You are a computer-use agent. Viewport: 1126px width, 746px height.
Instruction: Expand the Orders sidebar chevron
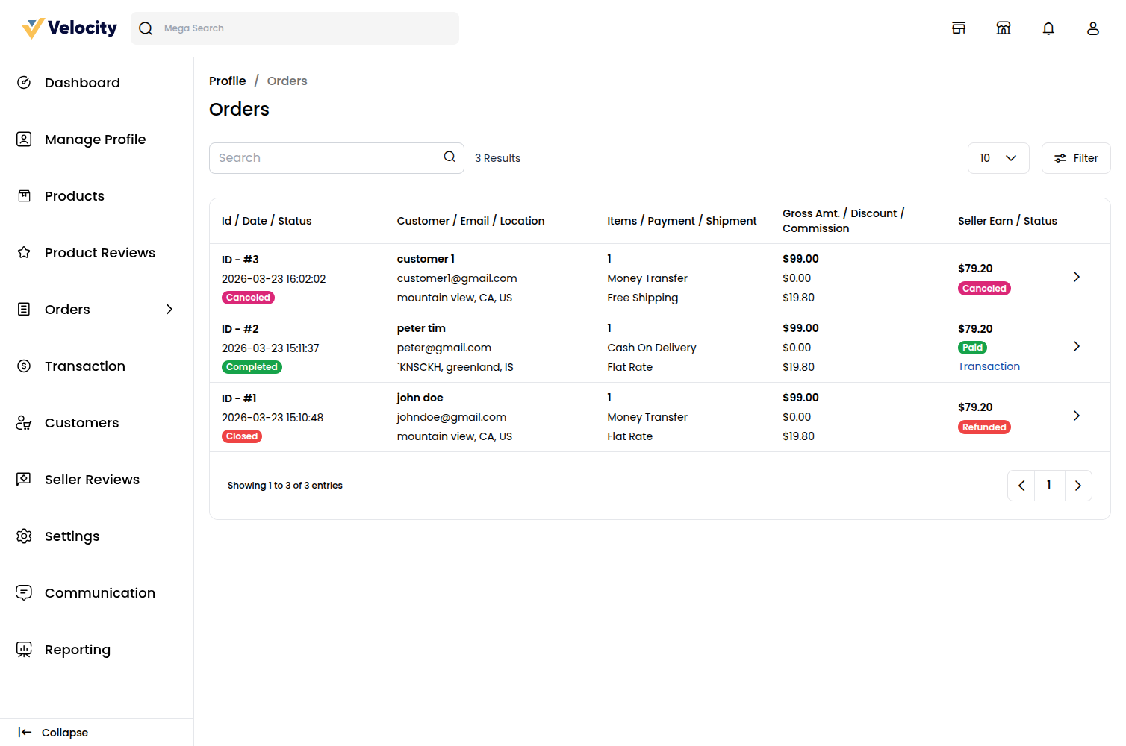[x=169, y=309]
